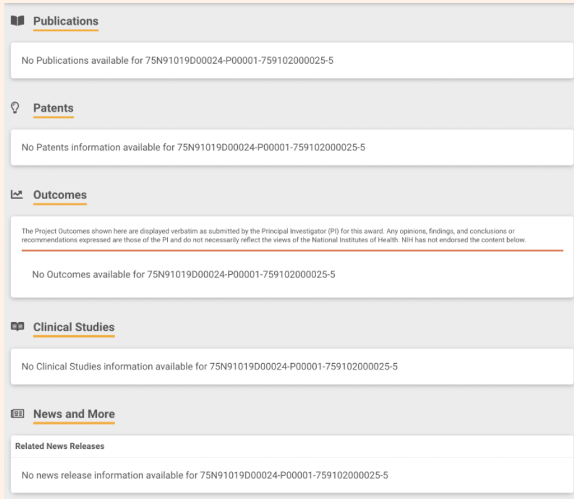The height and width of the screenshot is (499, 574).
Task: Click the orange divider in Outcomes card
Action: 292,250
